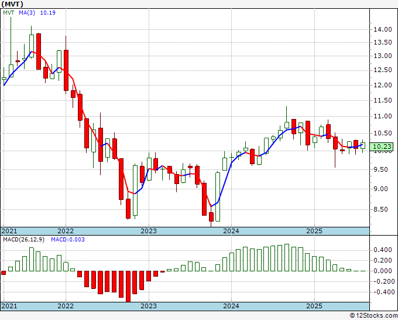Click 2025 on the price chart timeline

point(314,231)
